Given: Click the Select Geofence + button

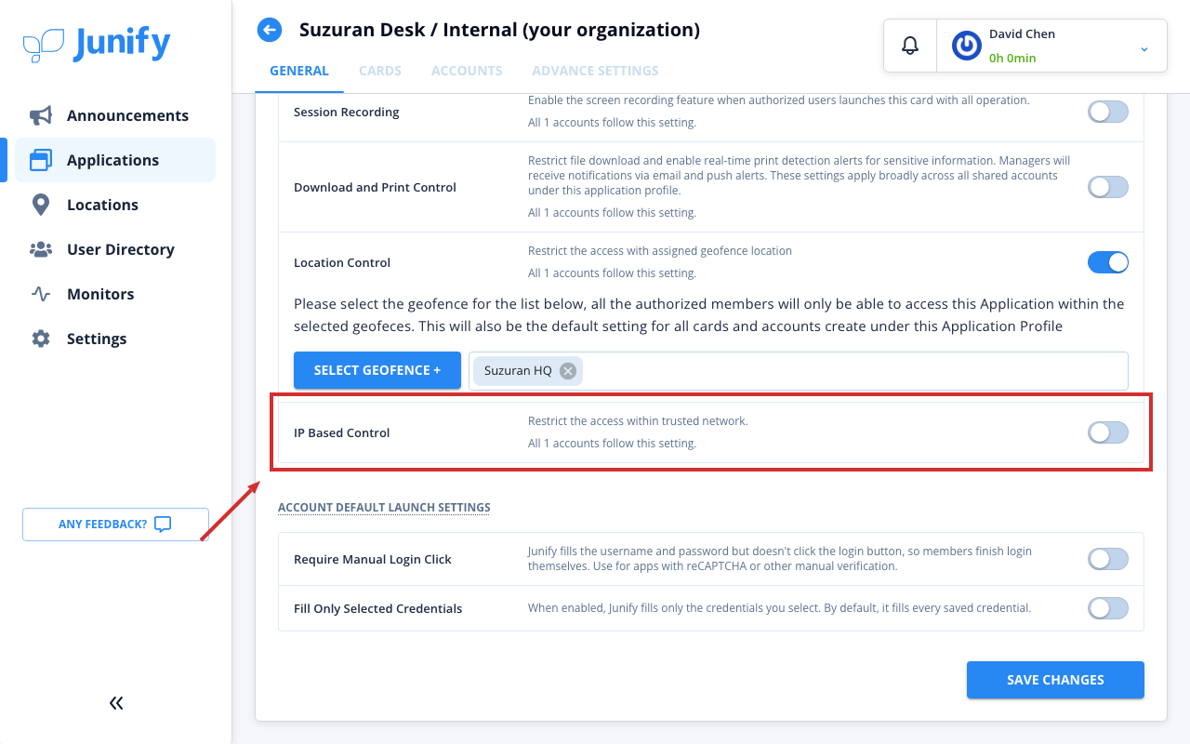Looking at the screenshot, I should tap(377, 370).
